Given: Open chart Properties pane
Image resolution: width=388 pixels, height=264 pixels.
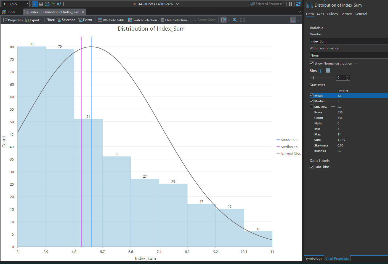Looking at the screenshot, I should tap(13, 20).
